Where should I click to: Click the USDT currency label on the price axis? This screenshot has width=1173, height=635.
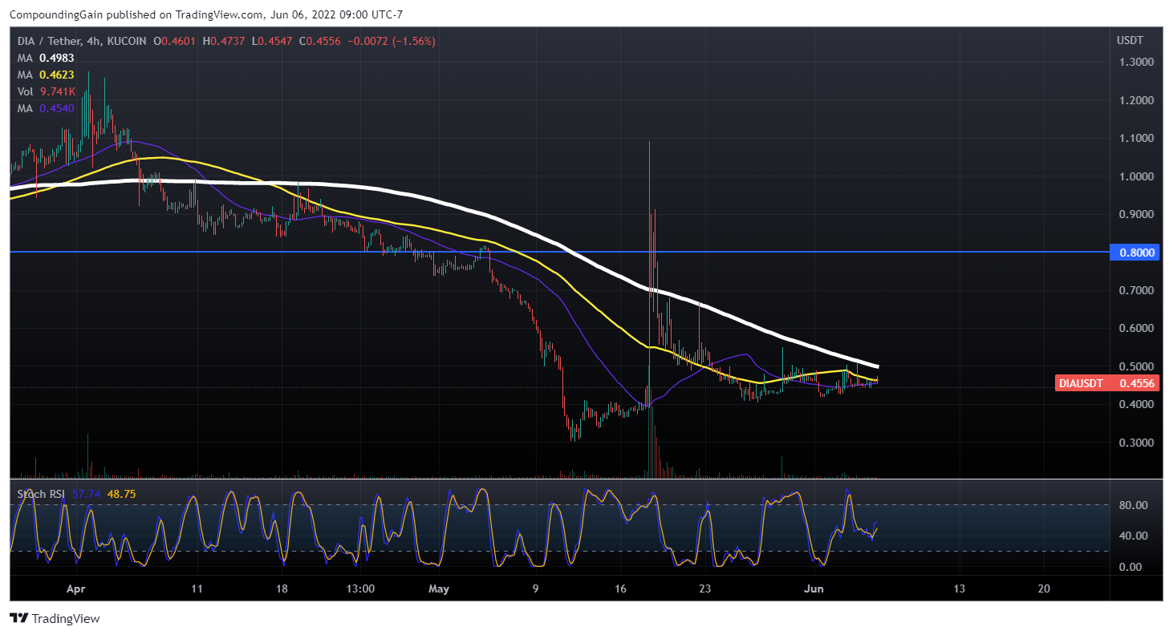click(1129, 40)
